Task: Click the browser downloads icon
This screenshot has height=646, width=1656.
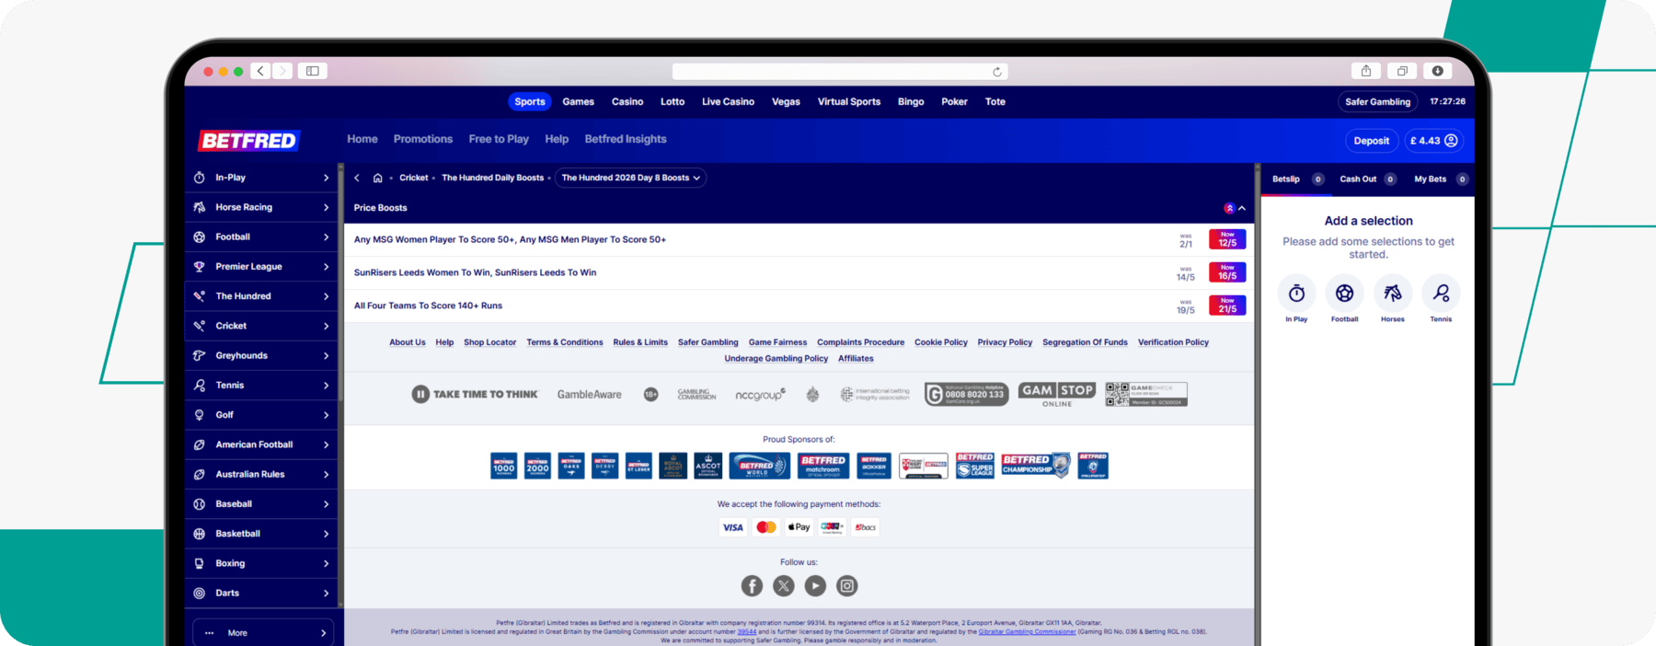Action: point(1437,71)
